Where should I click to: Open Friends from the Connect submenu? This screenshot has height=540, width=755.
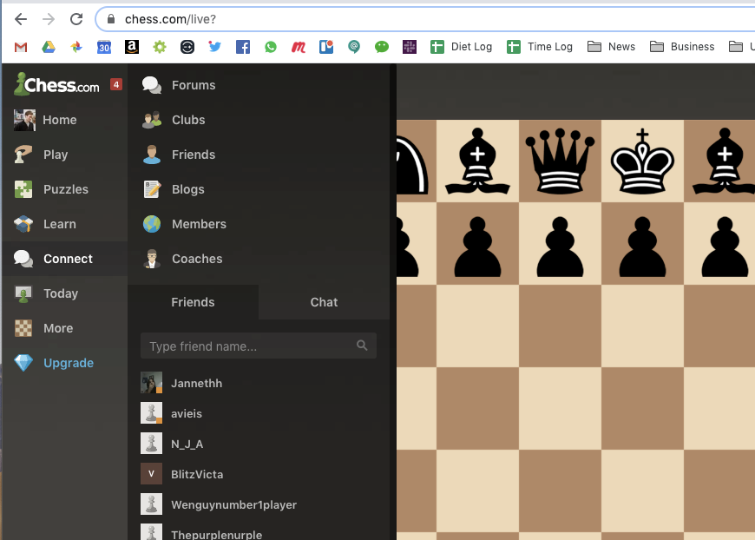[259, 155]
